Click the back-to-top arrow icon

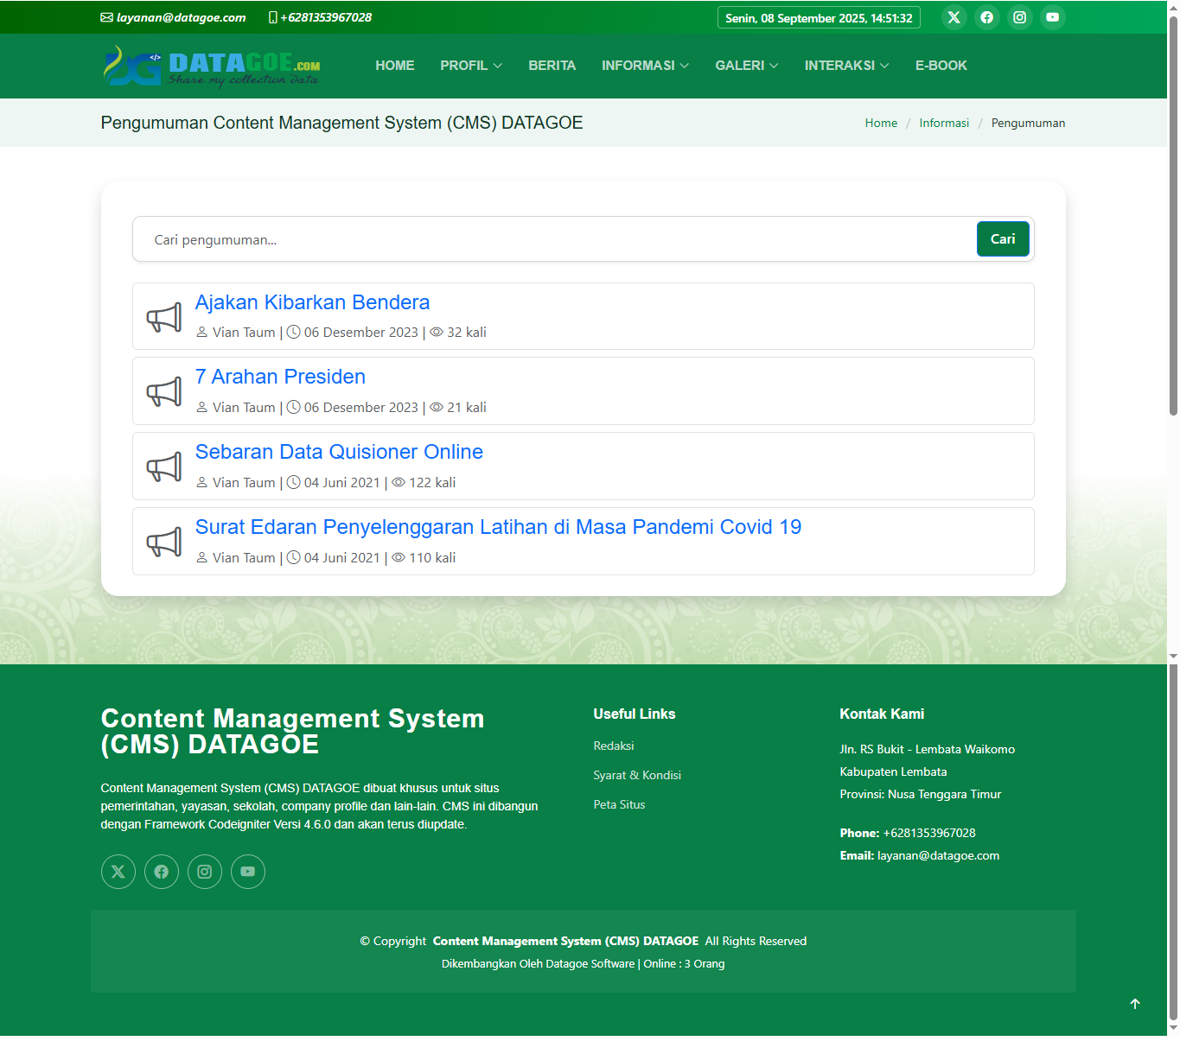coord(1135,1004)
